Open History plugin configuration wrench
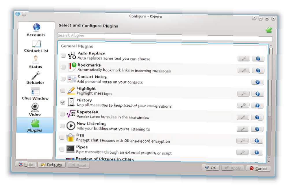Viewport: 289px width, 188px height. (243, 105)
